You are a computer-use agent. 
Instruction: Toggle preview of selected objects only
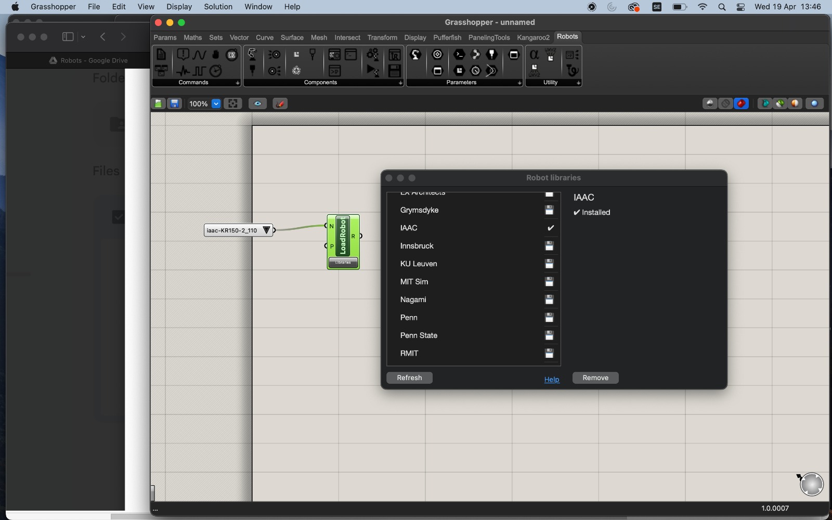(x=764, y=103)
